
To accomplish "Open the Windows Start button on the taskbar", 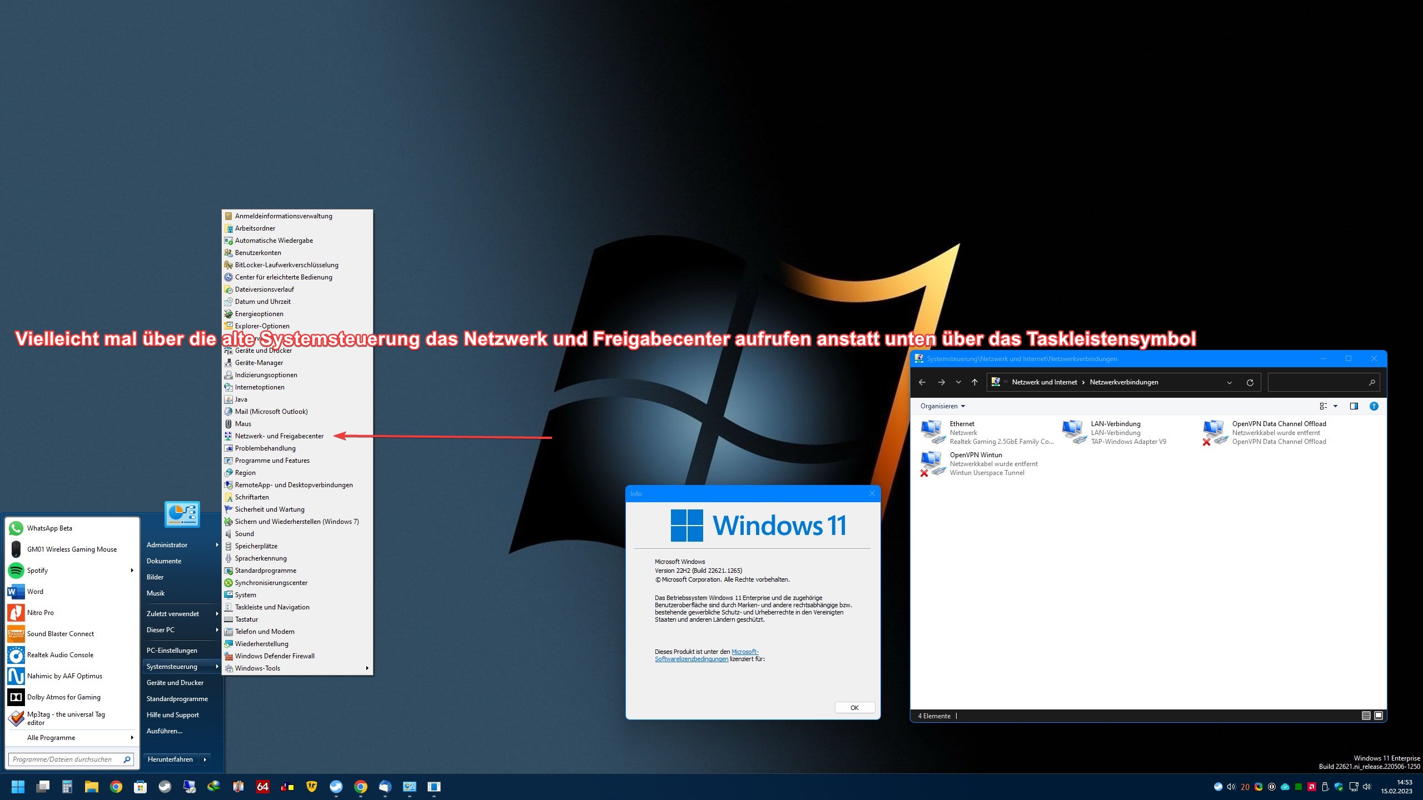I will point(18,787).
